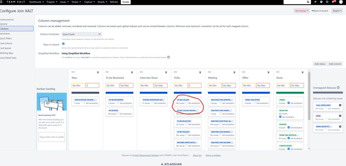346x166 pixels.
Task: Uncheck Set resolution for POOLED status
Action: coord(289,127)
